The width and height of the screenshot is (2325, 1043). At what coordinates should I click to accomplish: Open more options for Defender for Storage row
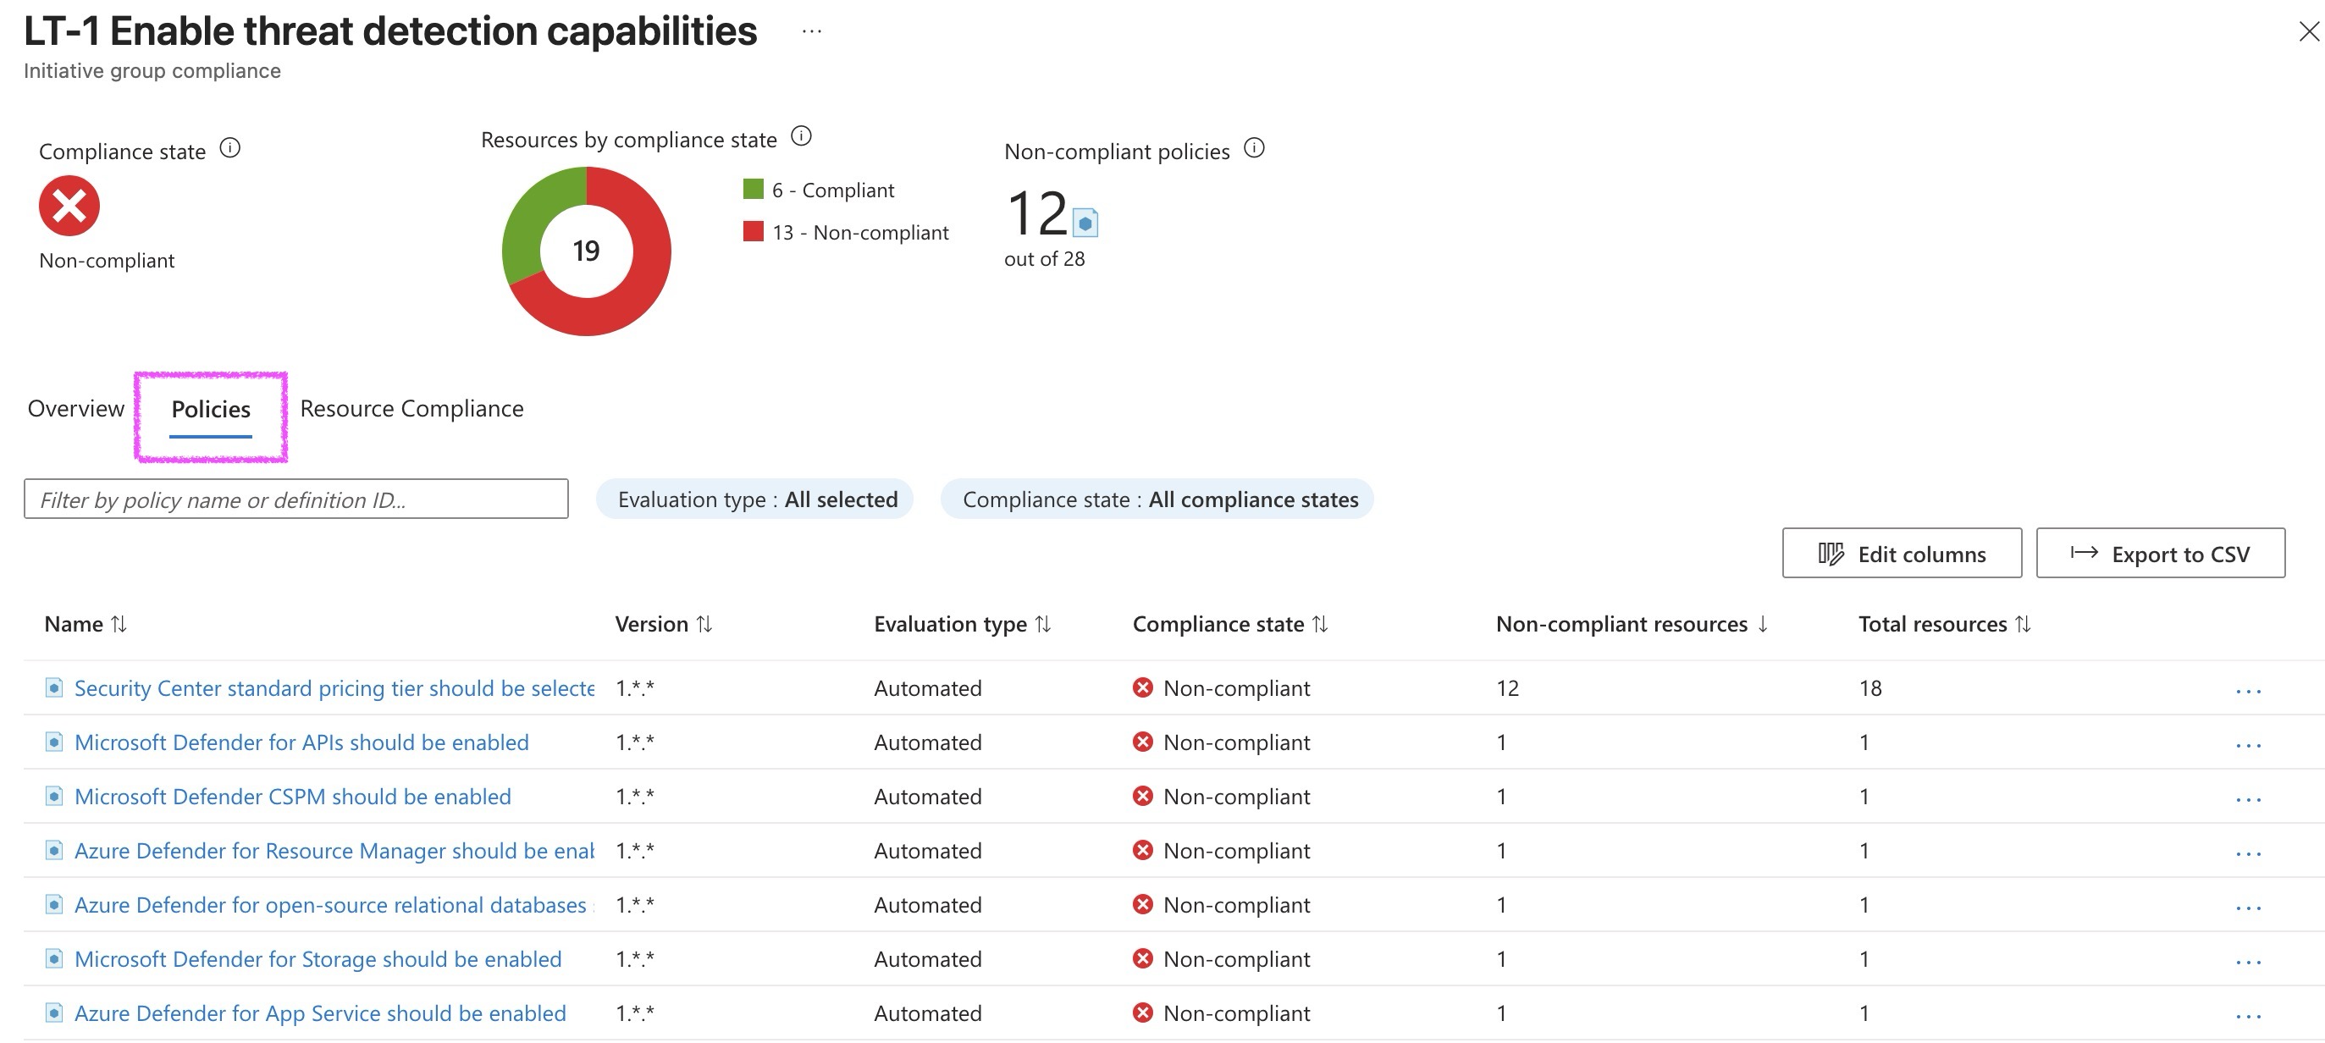point(2248,962)
